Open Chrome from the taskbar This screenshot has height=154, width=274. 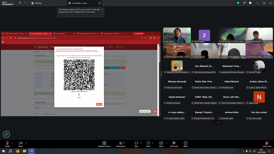[x=18, y=151]
